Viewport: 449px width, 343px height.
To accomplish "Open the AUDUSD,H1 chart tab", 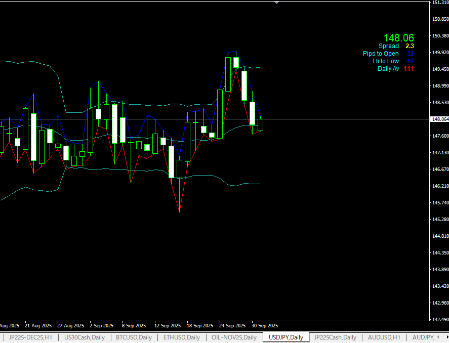I will click(x=384, y=337).
